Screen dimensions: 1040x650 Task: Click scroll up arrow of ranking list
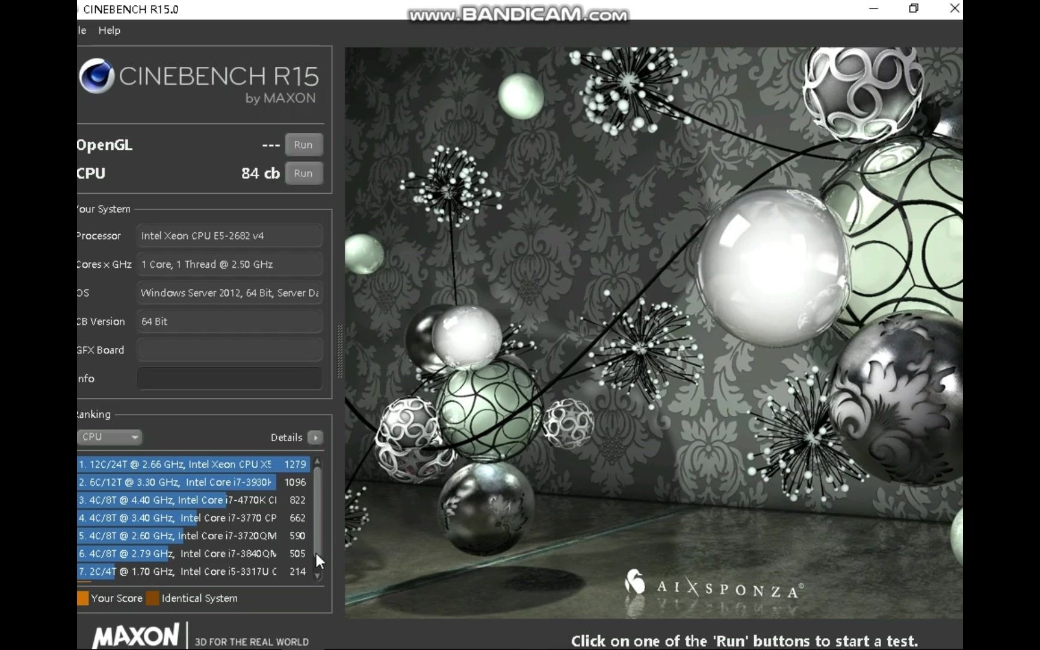(x=317, y=462)
